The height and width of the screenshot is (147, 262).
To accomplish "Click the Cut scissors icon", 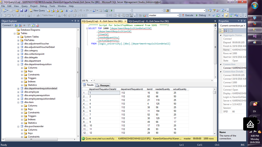I will pos(67,10).
